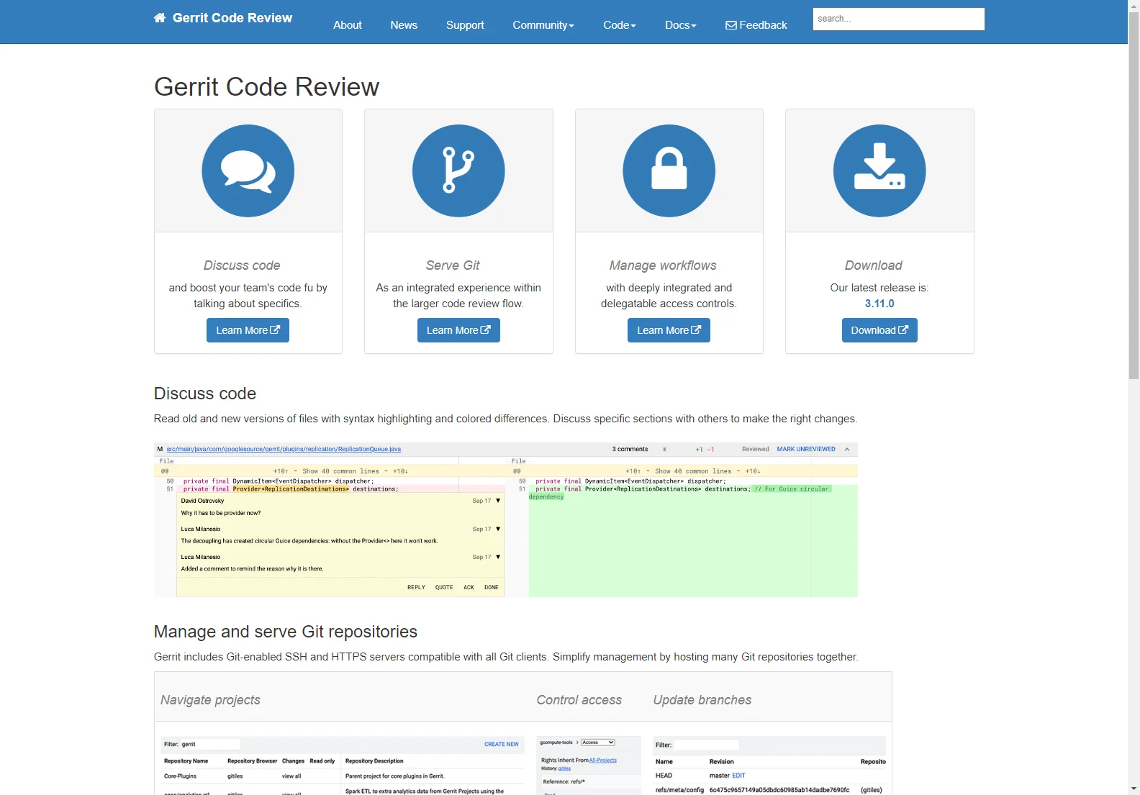
Task: Click the Update branches label
Action: (702, 700)
